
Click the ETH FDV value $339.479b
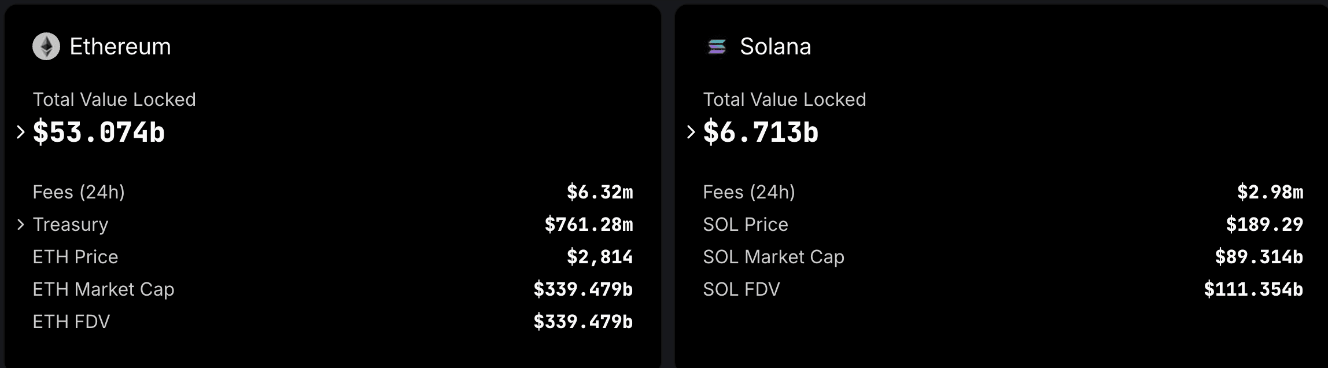click(583, 322)
